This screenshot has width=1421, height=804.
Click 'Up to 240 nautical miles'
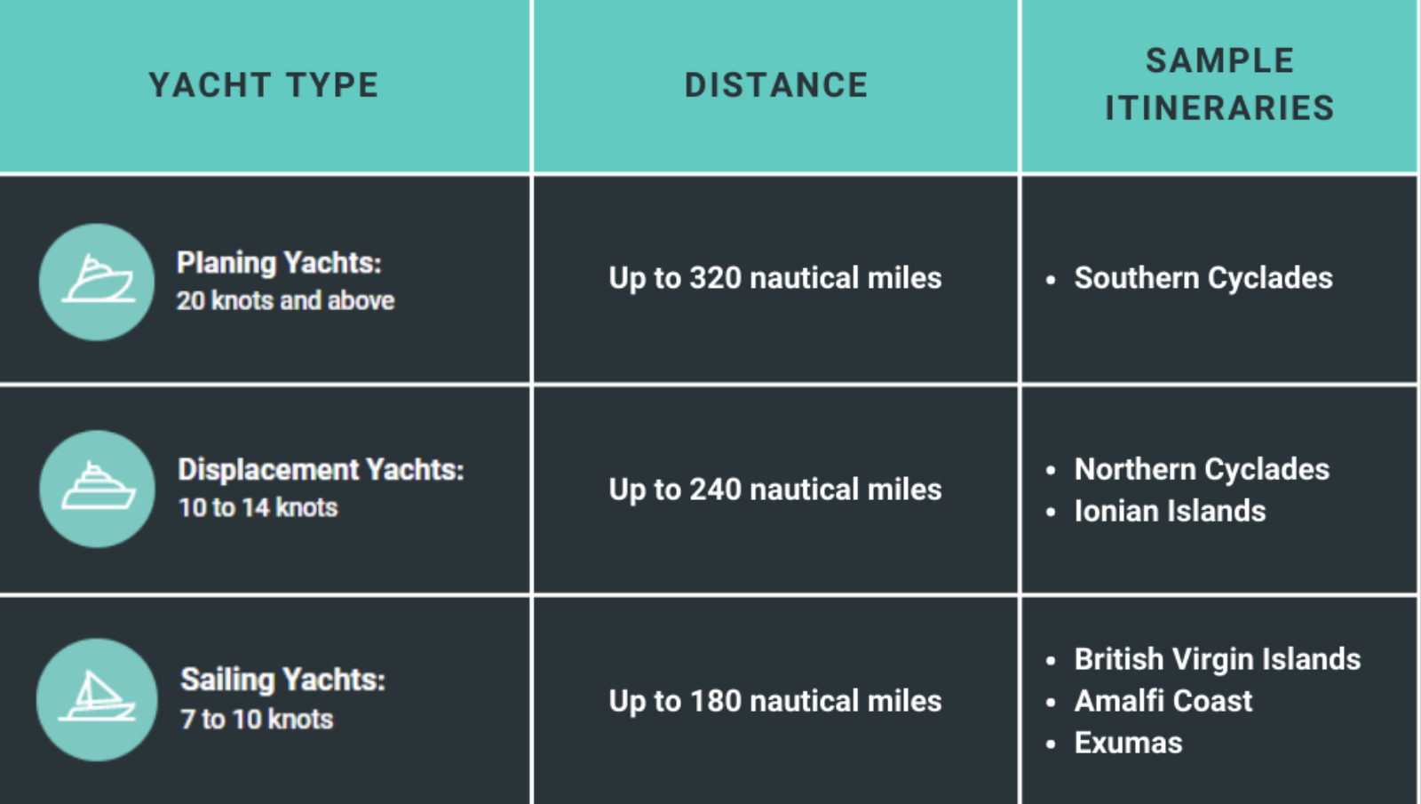tap(775, 490)
